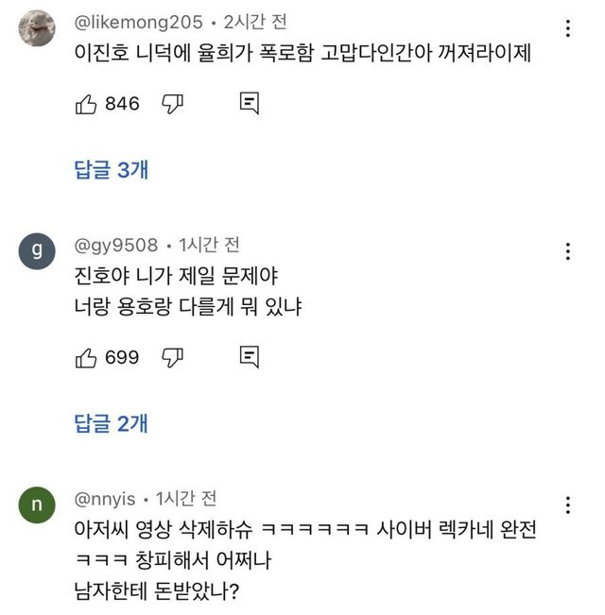Click the 2시간 전 timestamp
The height and width of the screenshot is (615, 605).
click(x=255, y=22)
